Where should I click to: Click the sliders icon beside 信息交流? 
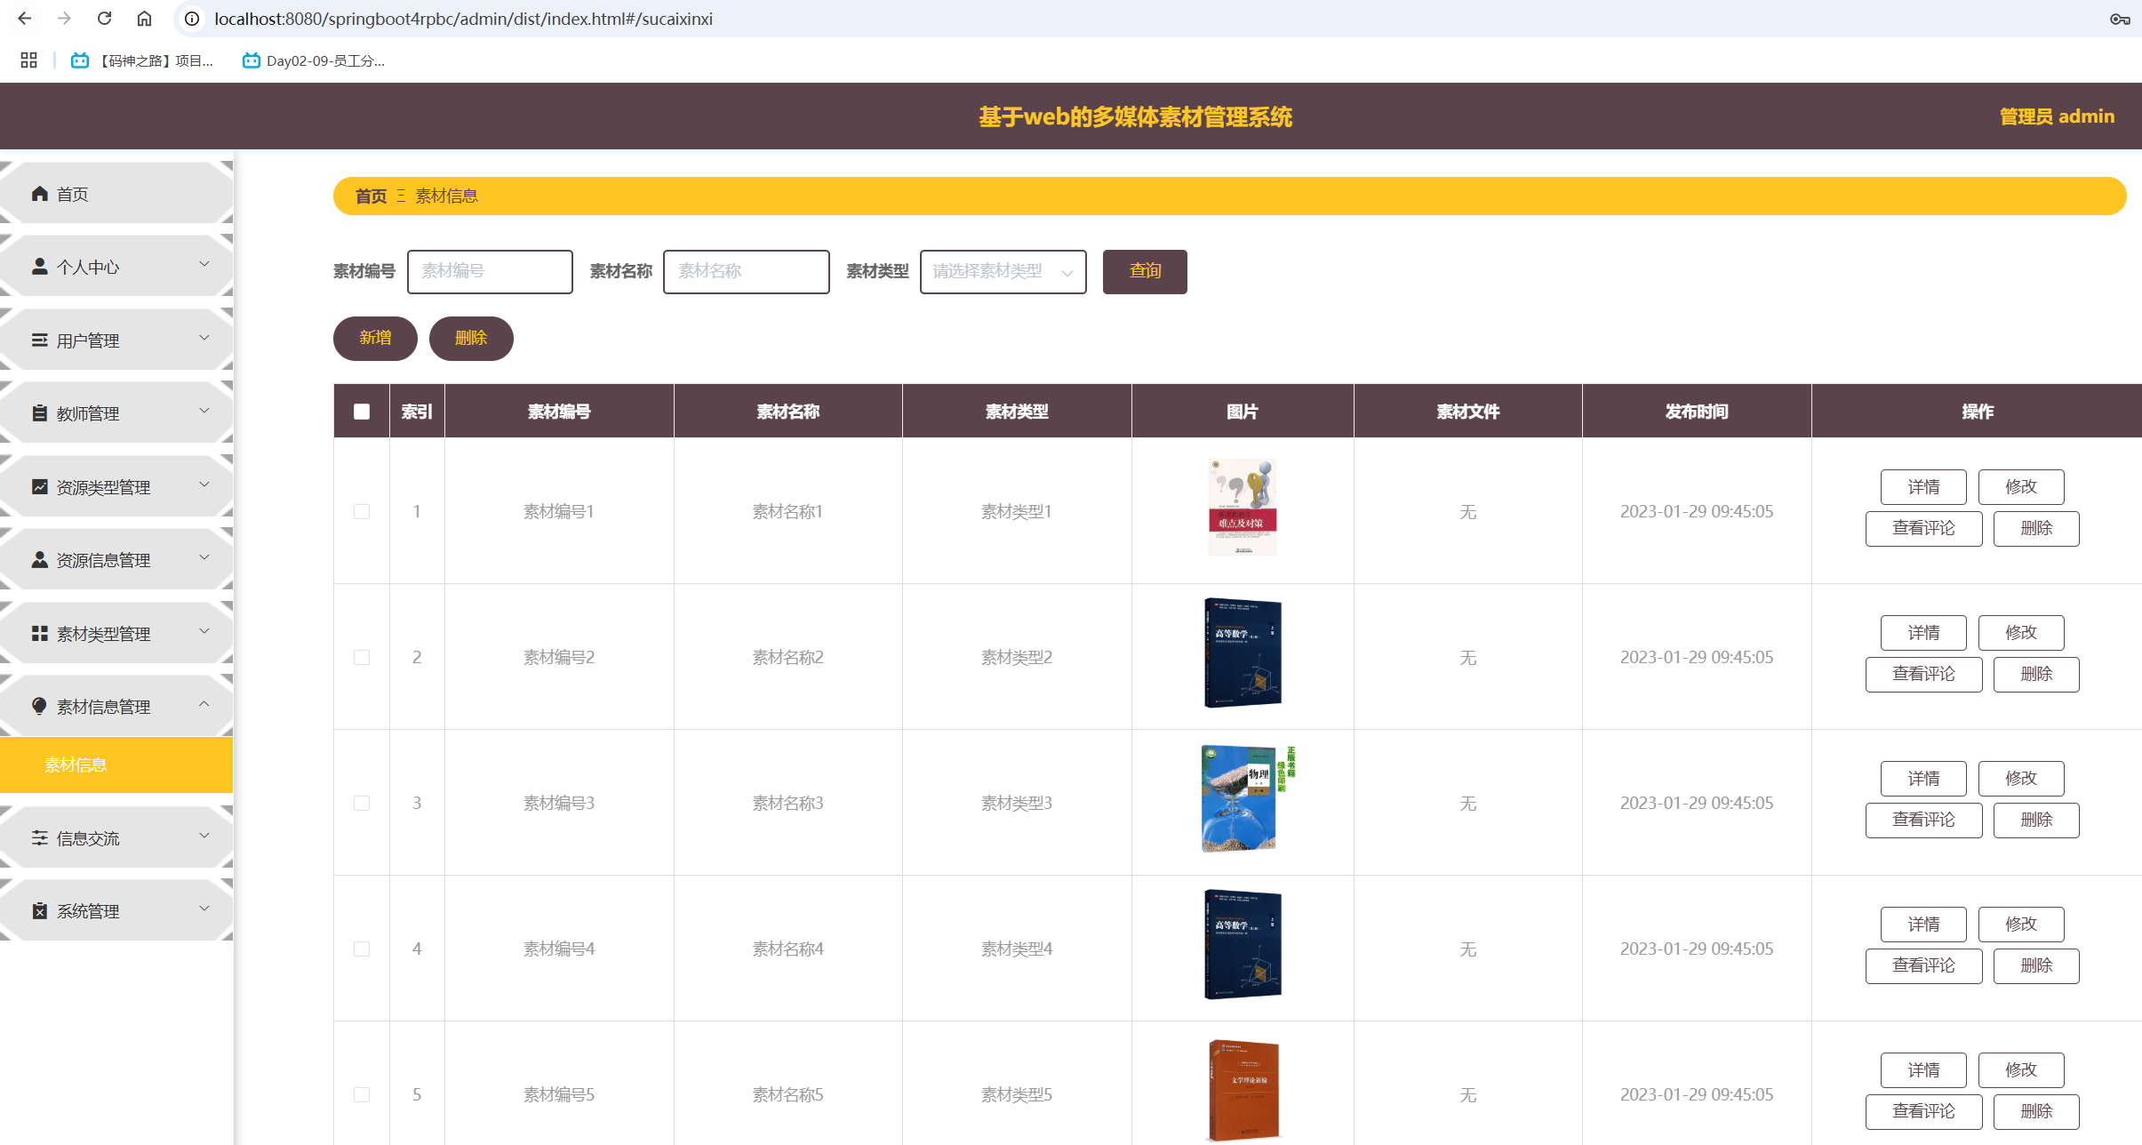pos(39,838)
